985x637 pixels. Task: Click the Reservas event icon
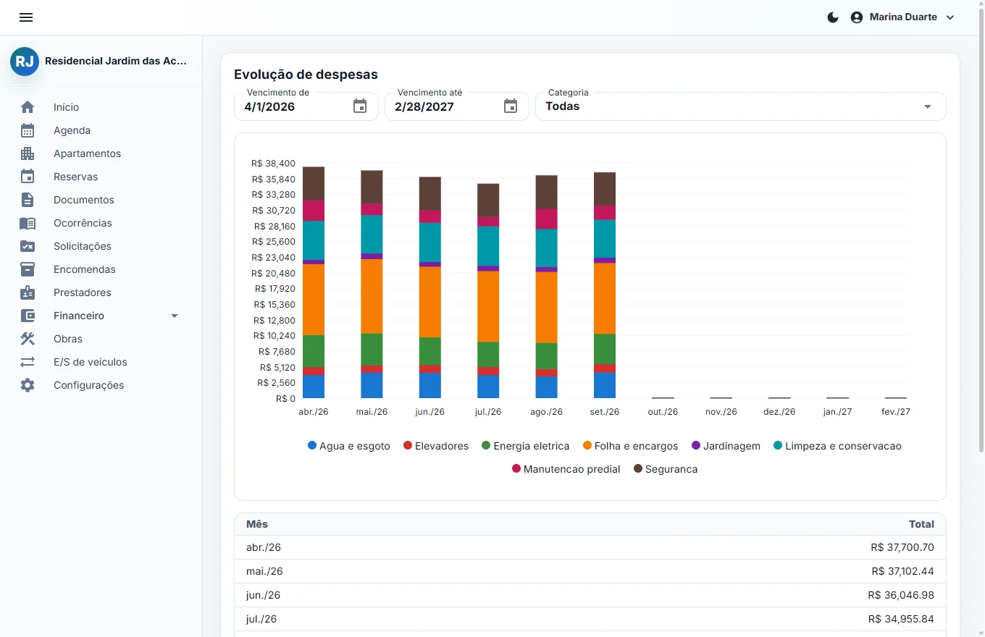point(28,177)
